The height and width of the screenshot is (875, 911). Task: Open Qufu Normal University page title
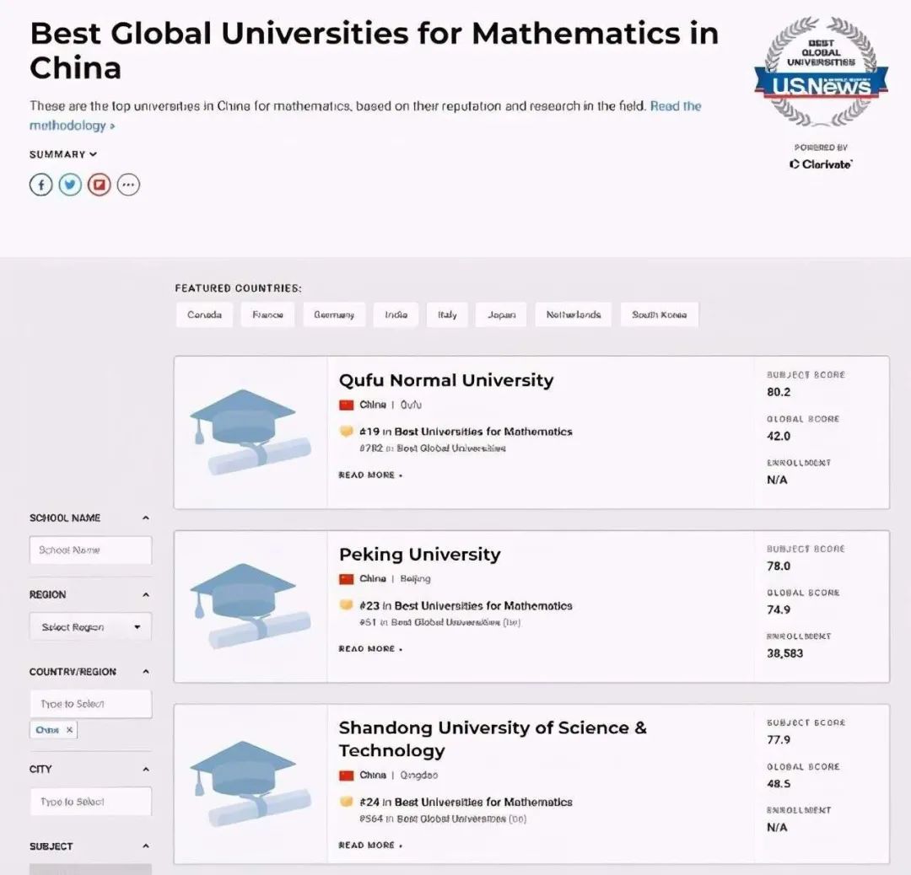tap(445, 380)
